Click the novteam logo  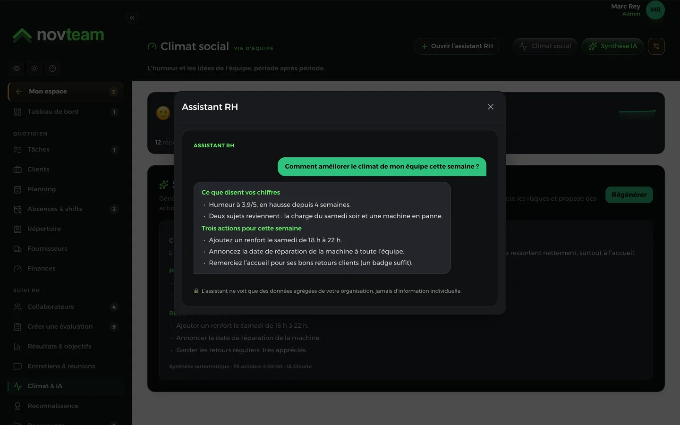59,35
